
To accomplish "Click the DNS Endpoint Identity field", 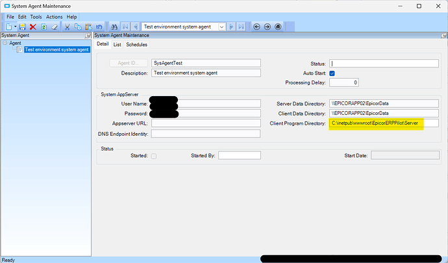I will pyautogui.click(x=206, y=134).
